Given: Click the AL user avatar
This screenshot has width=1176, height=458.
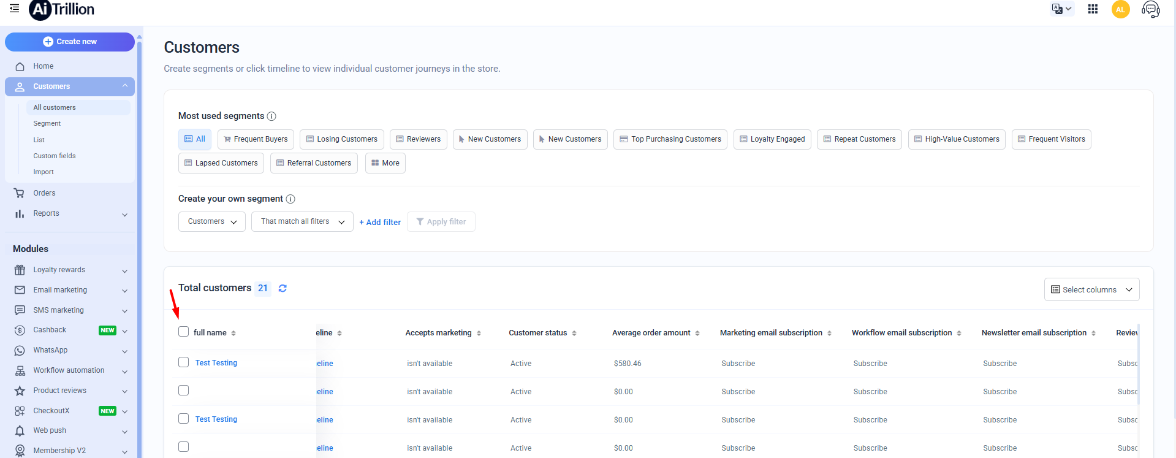Looking at the screenshot, I should [x=1120, y=9].
